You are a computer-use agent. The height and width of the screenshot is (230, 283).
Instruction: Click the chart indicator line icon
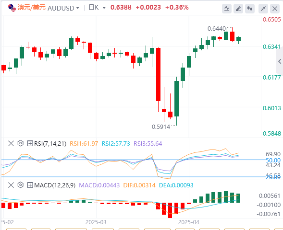coord(227,9)
